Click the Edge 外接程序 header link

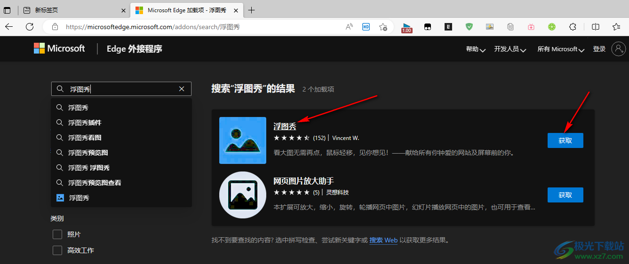point(134,49)
